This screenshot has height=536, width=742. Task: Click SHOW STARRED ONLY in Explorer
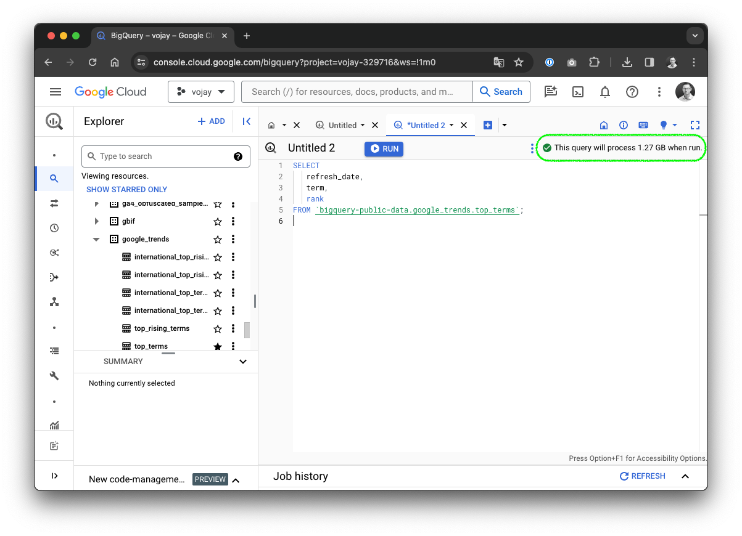point(126,189)
